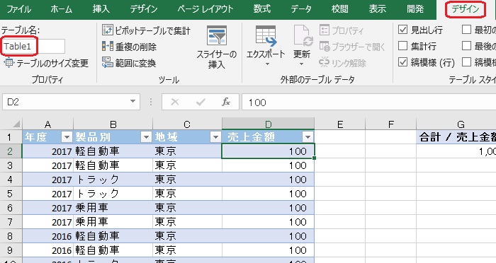Click テーブルのサイズ変更 icon
The image size is (496, 263).
(x=9, y=63)
